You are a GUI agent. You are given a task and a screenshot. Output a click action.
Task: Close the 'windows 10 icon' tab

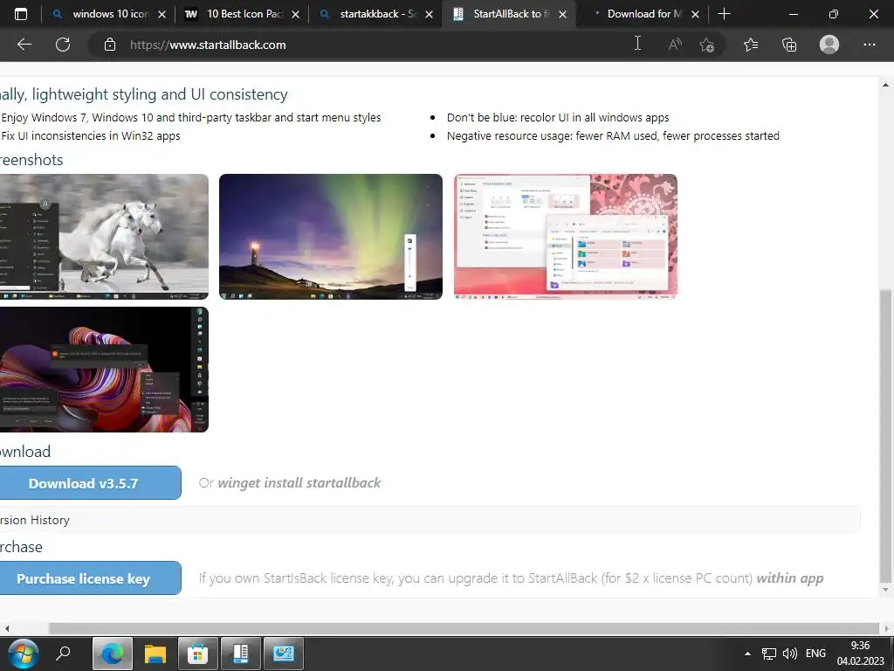click(162, 14)
